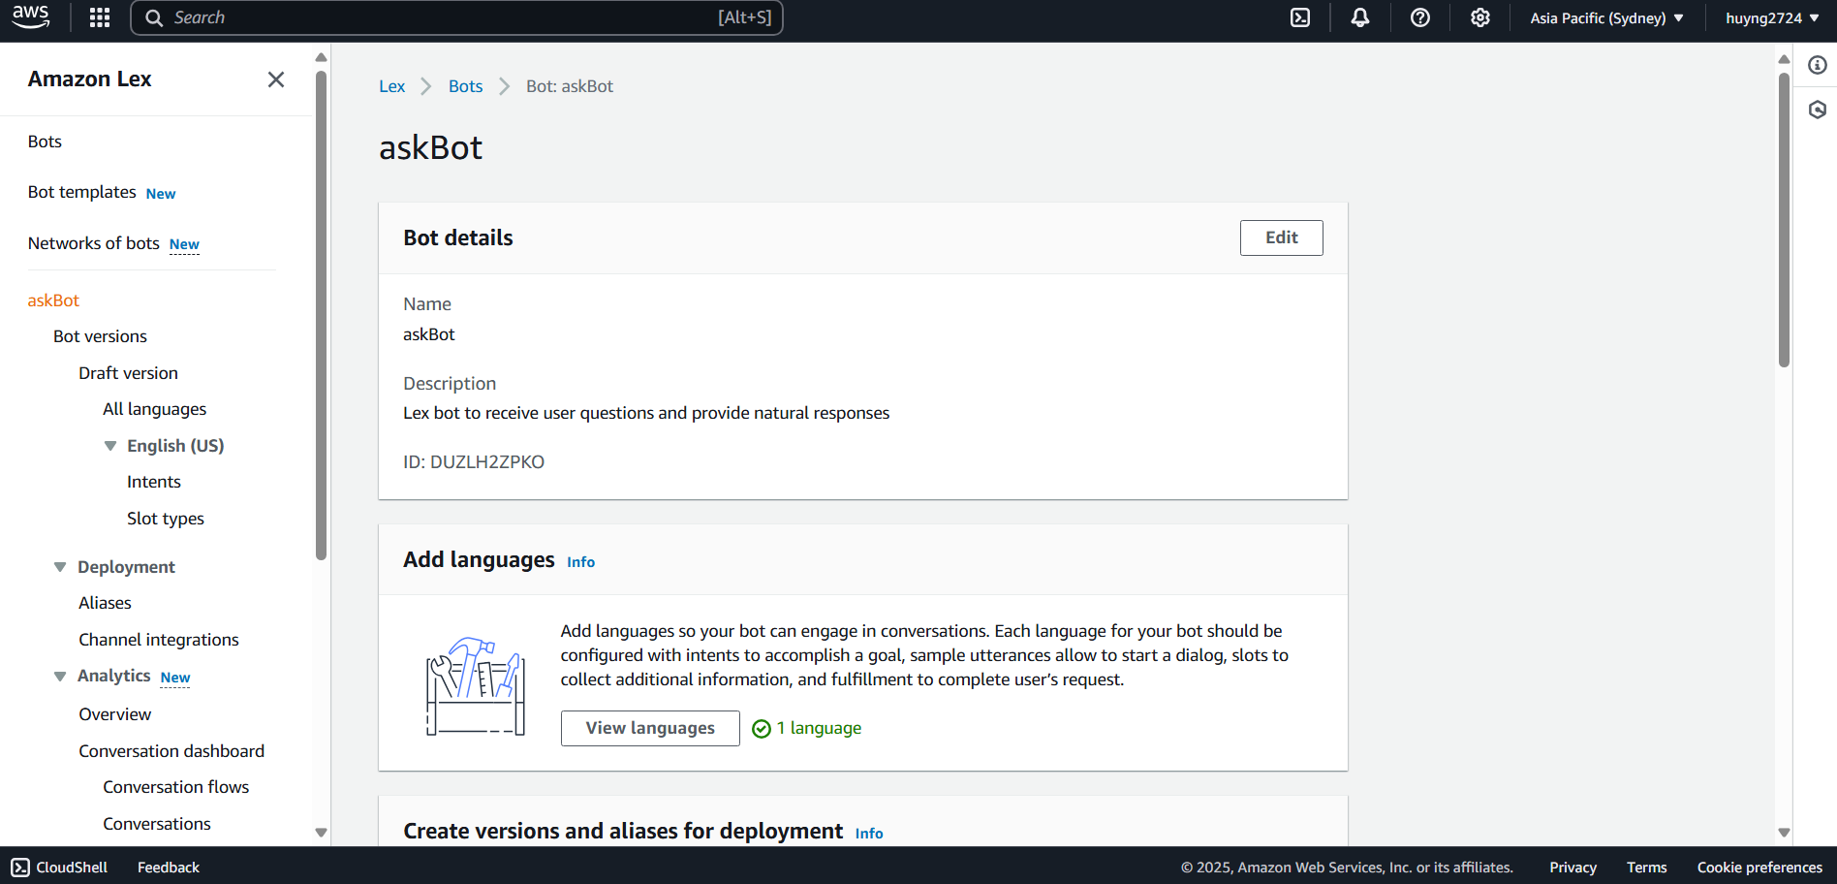Collapse the Deployment section

60,567
